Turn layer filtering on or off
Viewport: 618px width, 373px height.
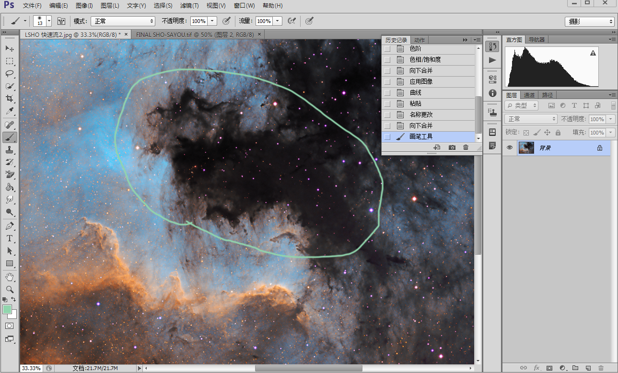pyautogui.click(x=613, y=105)
